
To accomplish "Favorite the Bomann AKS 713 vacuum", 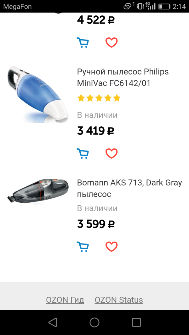I will (112, 247).
